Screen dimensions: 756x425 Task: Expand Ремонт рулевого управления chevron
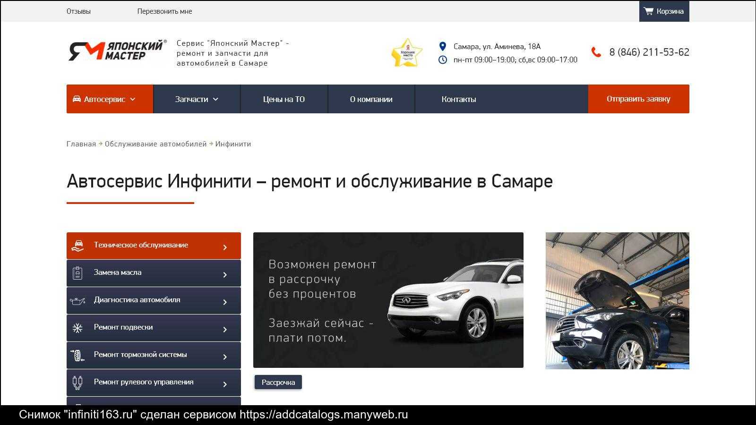click(225, 384)
